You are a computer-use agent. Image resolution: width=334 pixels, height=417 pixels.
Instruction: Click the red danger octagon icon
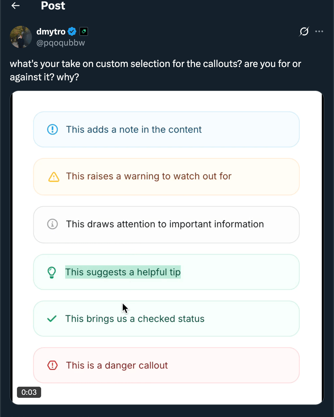click(x=52, y=365)
